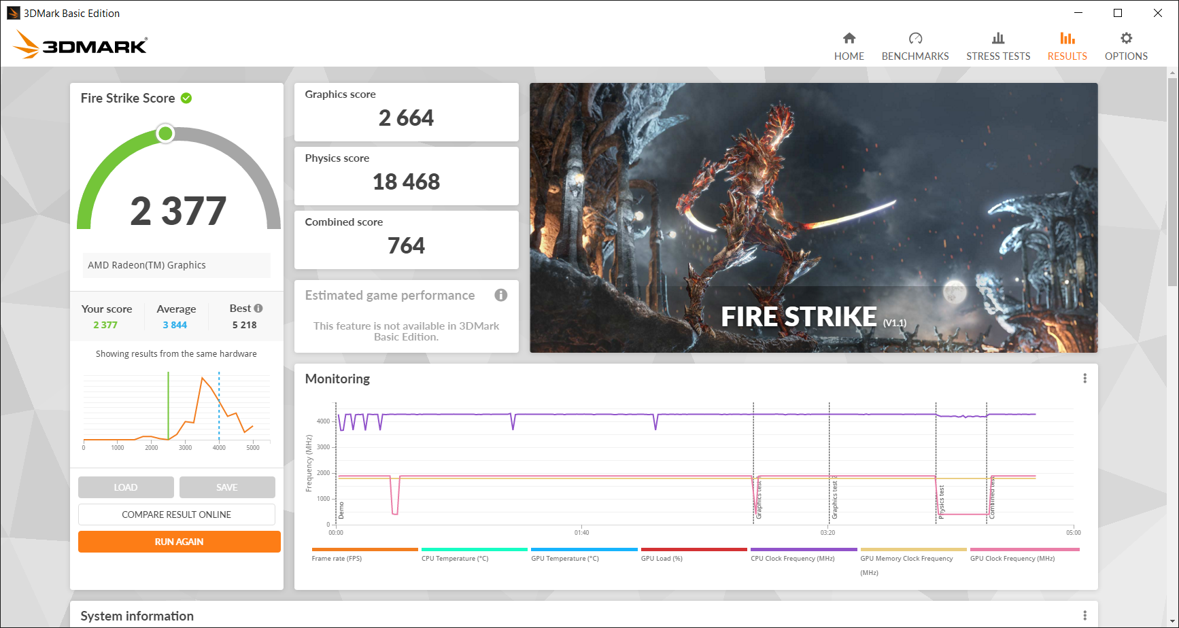The width and height of the screenshot is (1179, 628).
Task: Click the green score gauge knob
Action: [x=165, y=133]
